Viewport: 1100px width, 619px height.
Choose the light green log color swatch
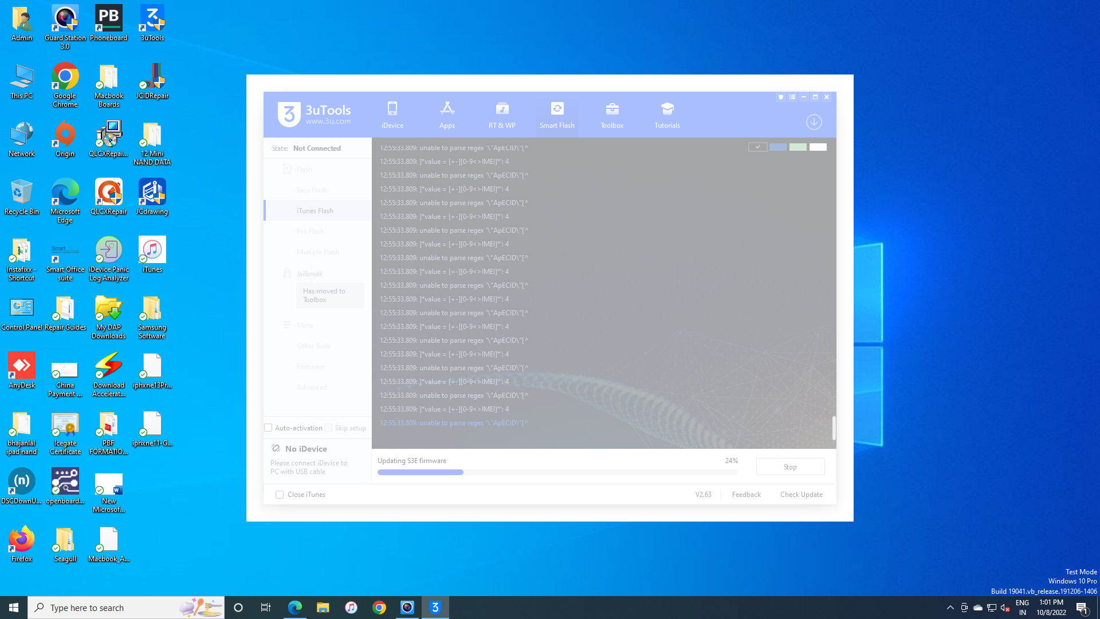point(797,147)
